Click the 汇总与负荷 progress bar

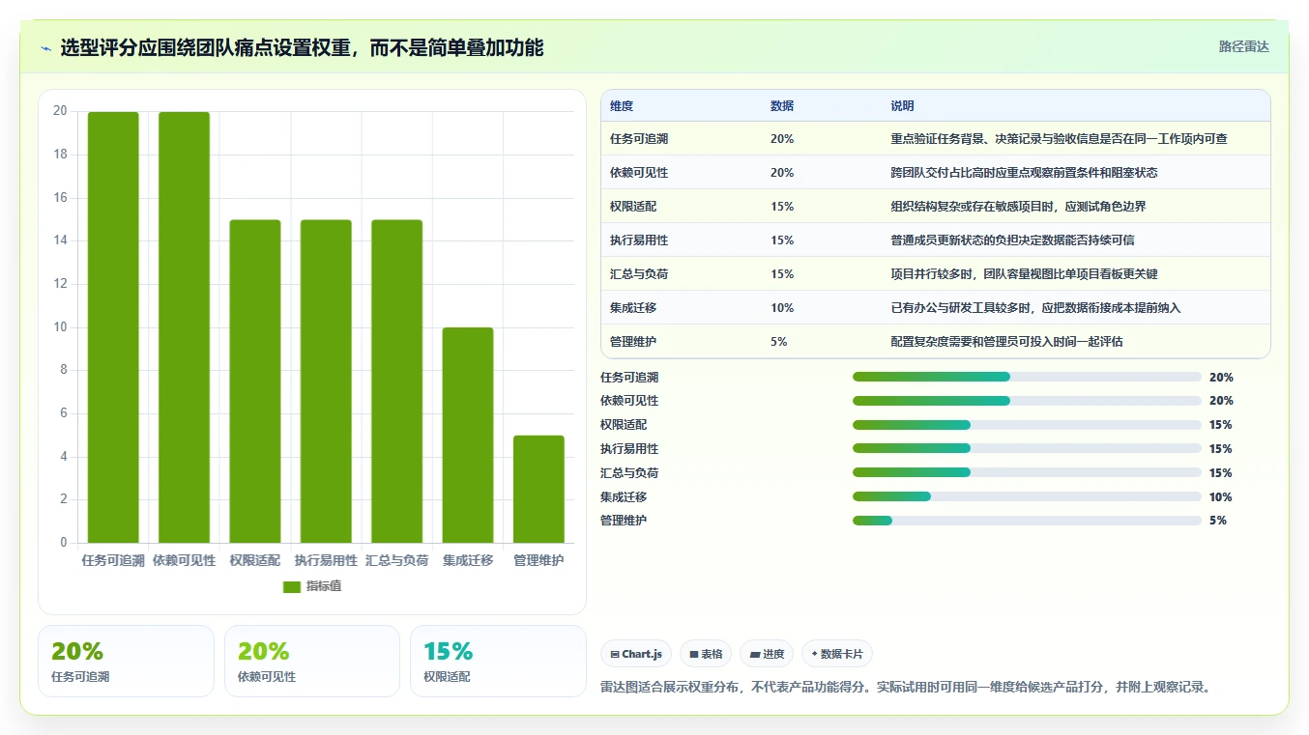click(x=1027, y=472)
